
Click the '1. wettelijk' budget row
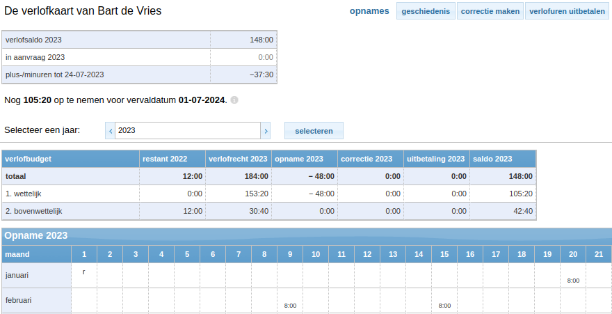click(24, 194)
